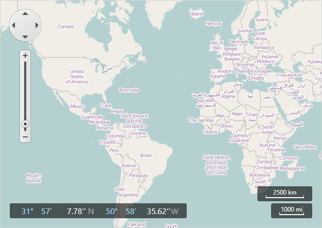The height and width of the screenshot is (228, 322).
Task: Click the México label
Action: pyautogui.click(x=78, y=106)
